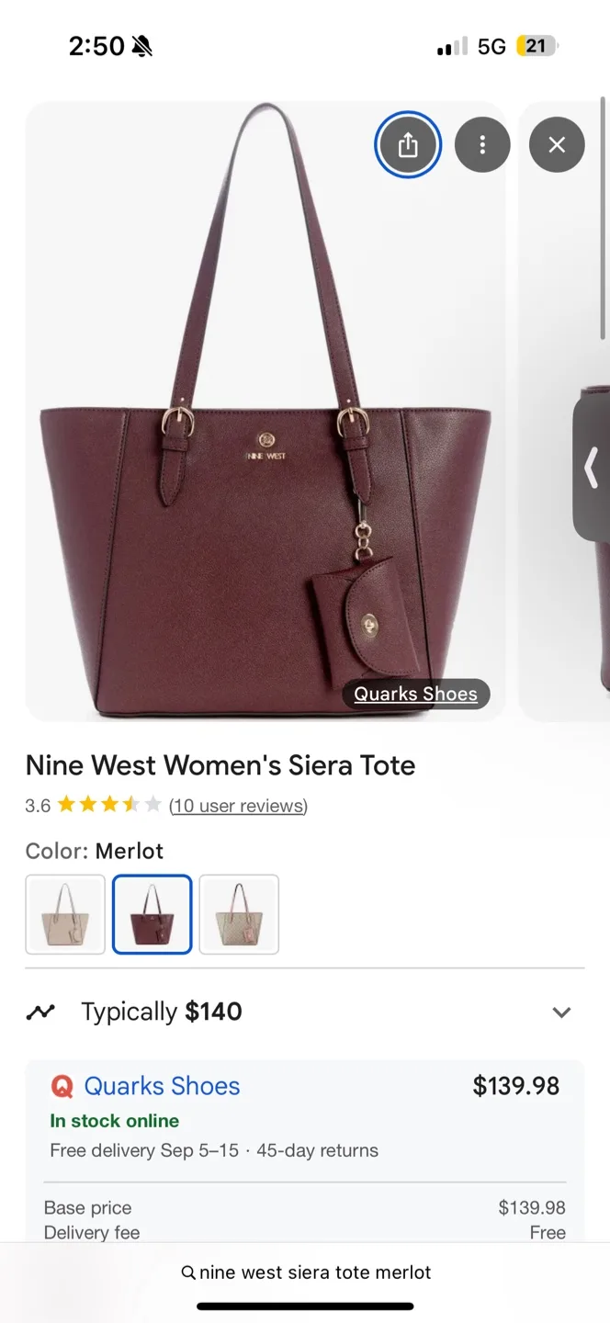
Task: Open the 10 user reviews link
Action: (238, 806)
